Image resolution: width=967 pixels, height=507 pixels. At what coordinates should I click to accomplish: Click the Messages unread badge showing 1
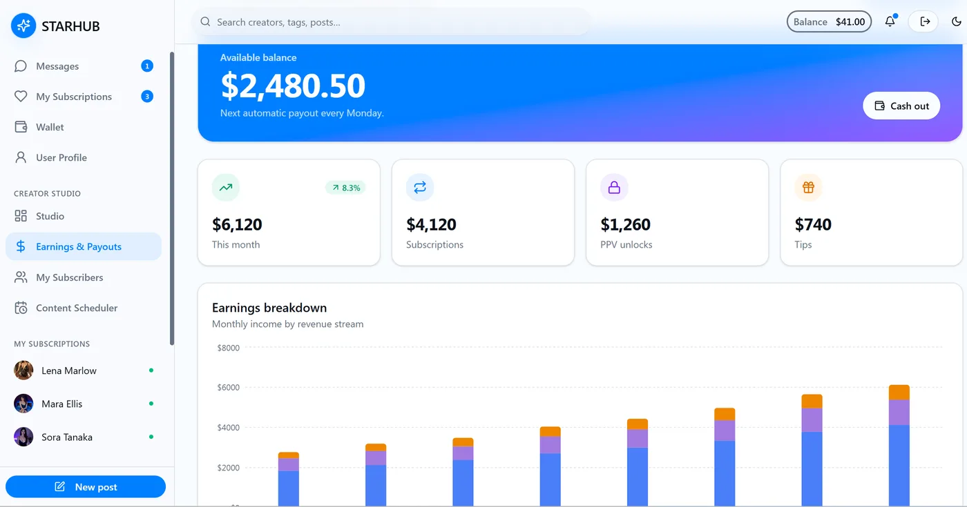coord(147,66)
